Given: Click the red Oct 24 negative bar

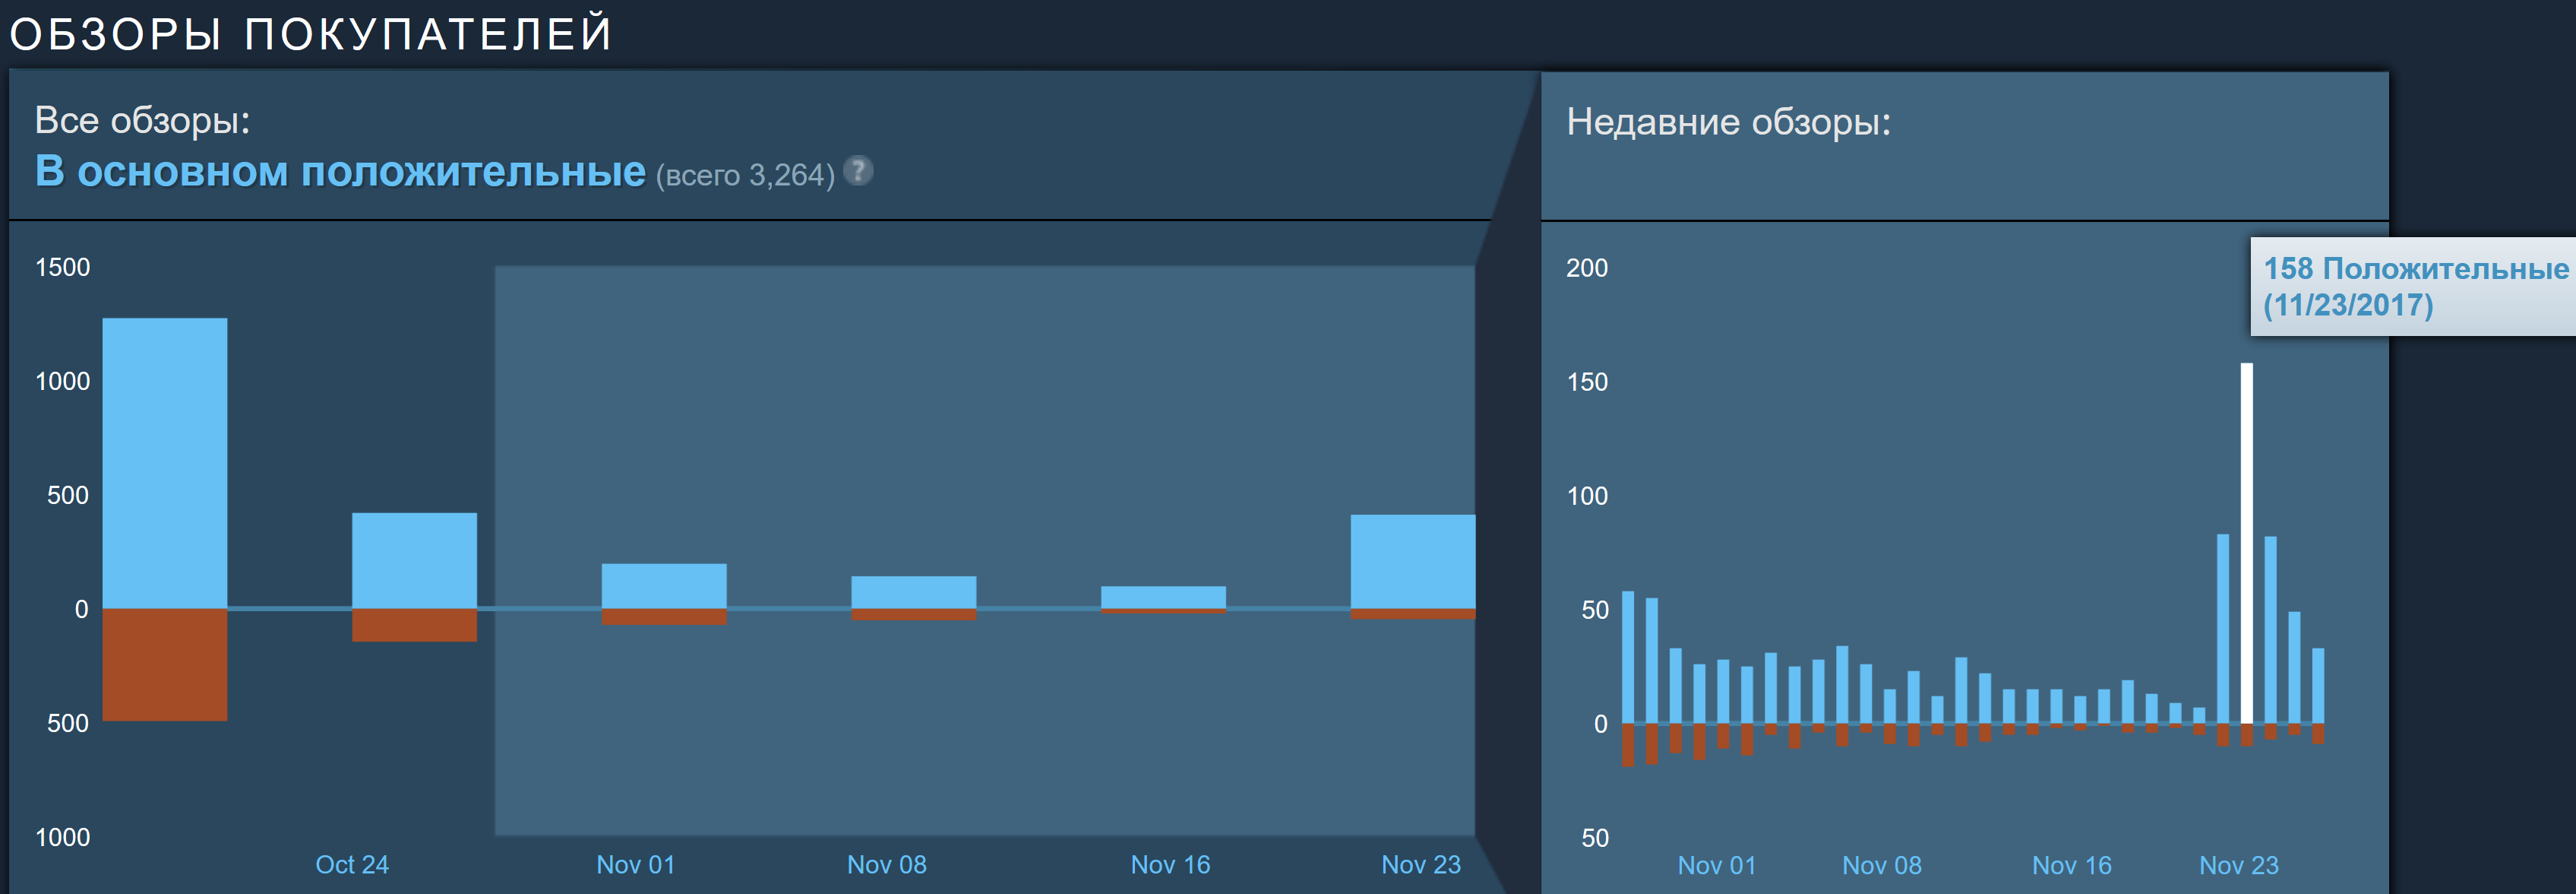Looking at the screenshot, I should click(414, 626).
